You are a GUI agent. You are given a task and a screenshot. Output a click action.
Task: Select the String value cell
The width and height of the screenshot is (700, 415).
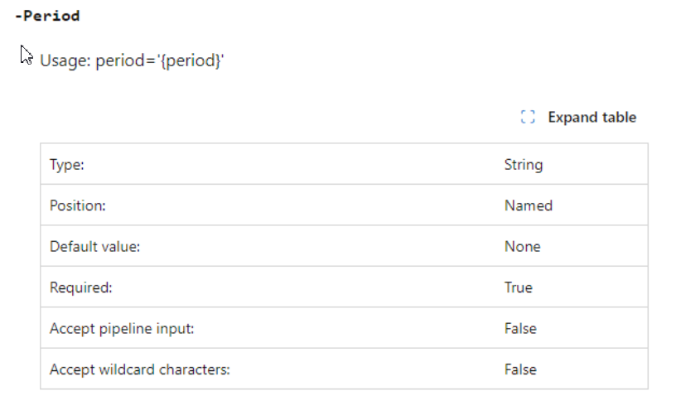pos(524,165)
